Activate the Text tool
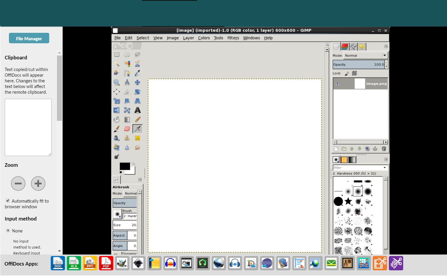The width and height of the screenshot is (447, 276). coord(137,110)
